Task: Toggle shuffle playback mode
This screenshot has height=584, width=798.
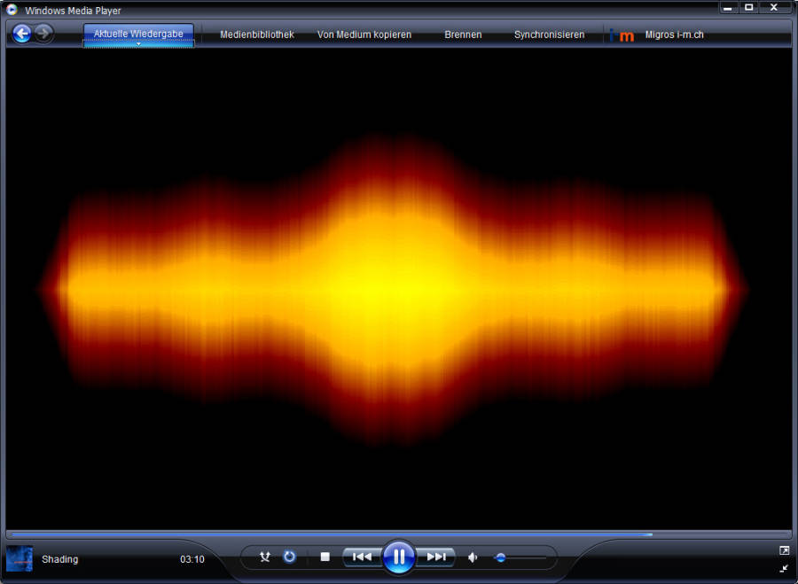Action: click(x=264, y=557)
